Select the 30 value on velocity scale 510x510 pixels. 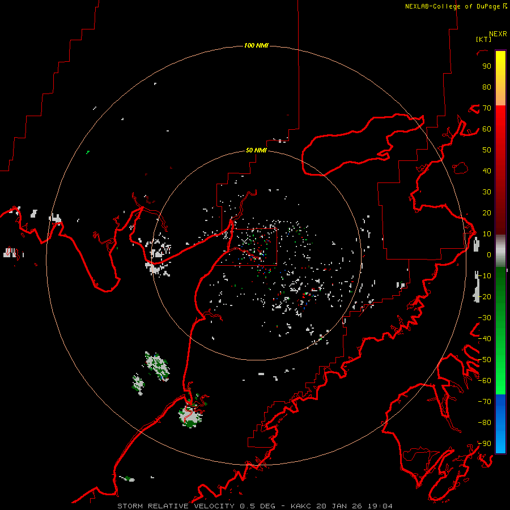[x=487, y=192]
